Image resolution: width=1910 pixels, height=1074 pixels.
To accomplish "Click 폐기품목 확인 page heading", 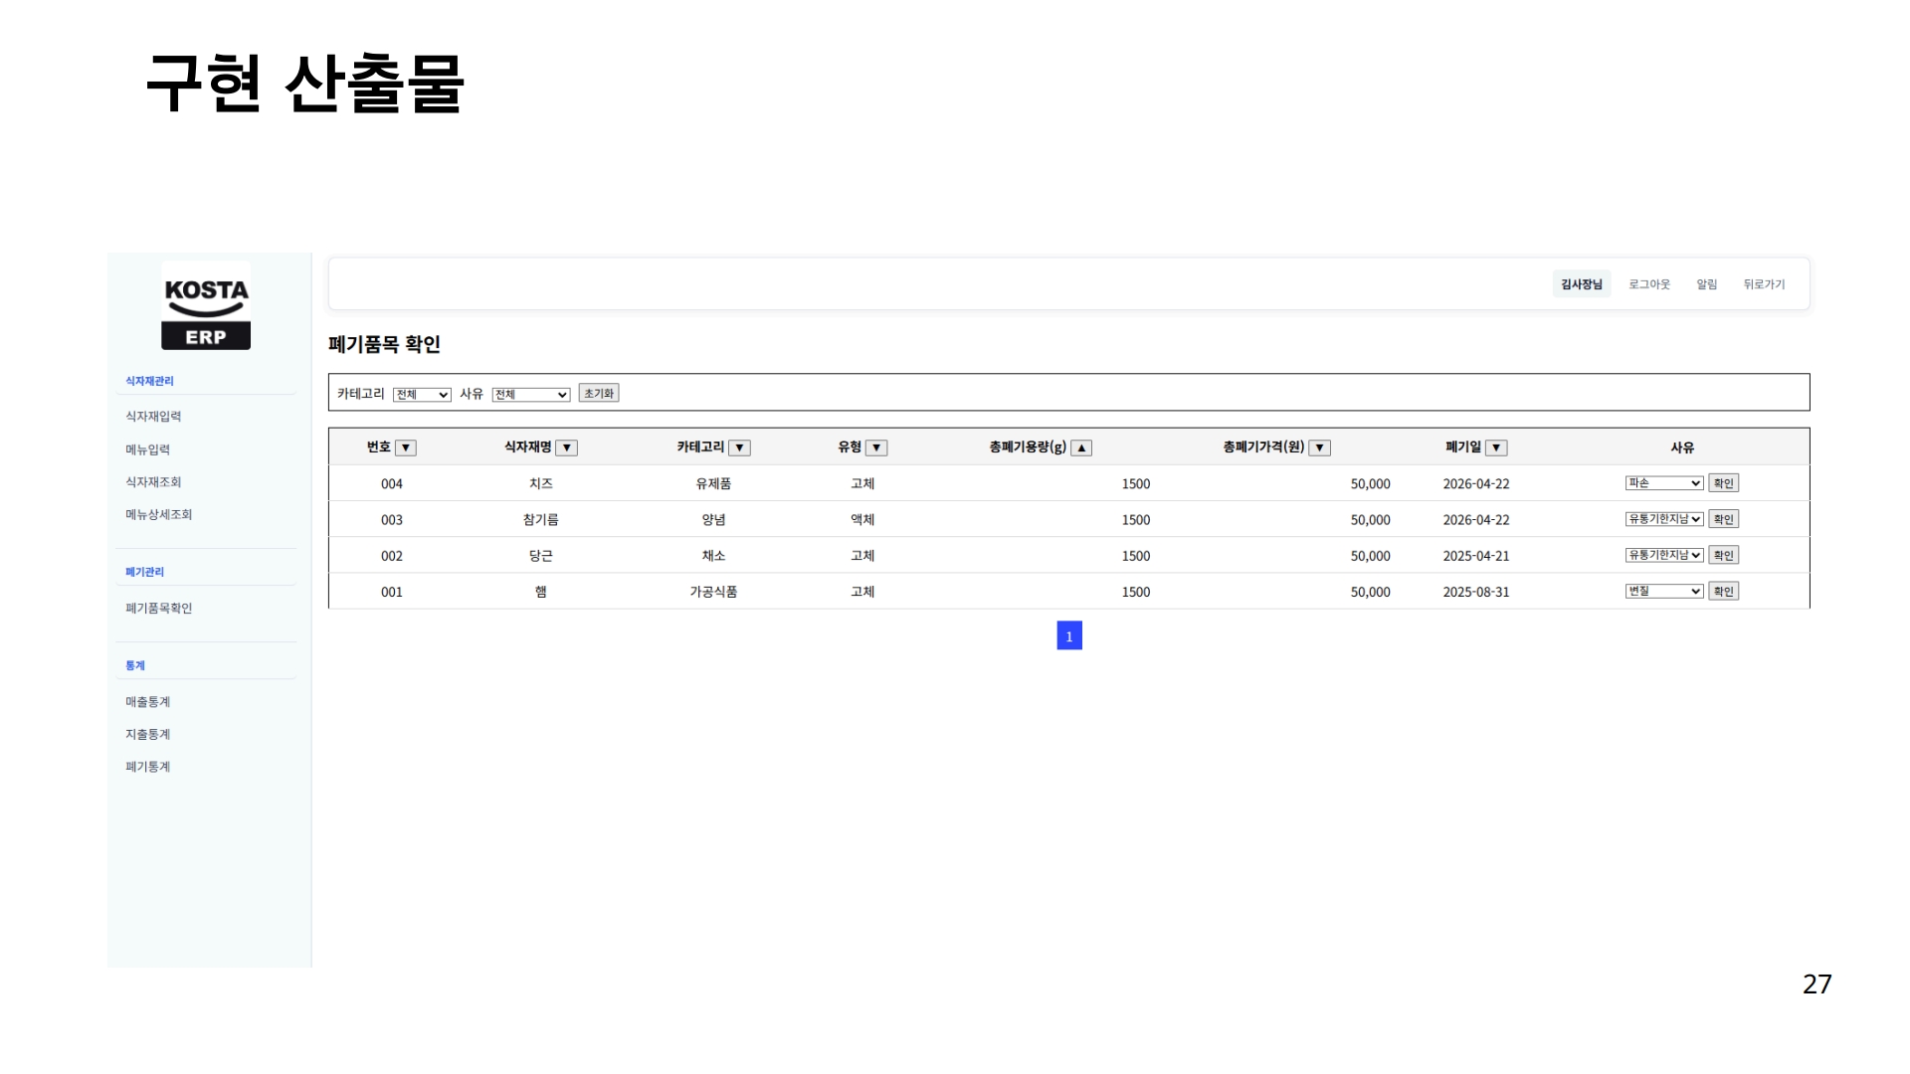I will pyautogui.click(x=384, y=344).
